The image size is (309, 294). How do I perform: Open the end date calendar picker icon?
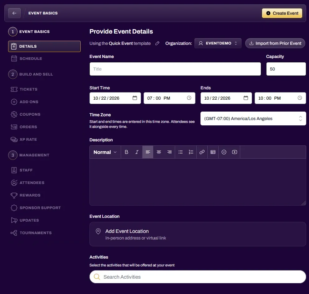click(x=246, y=98)
